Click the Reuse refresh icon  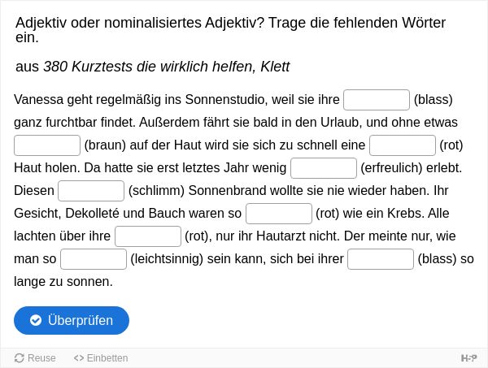(x=19, y=358)
